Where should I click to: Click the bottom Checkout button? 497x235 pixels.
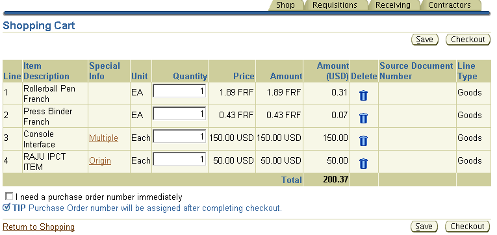[x=467, y=227]
